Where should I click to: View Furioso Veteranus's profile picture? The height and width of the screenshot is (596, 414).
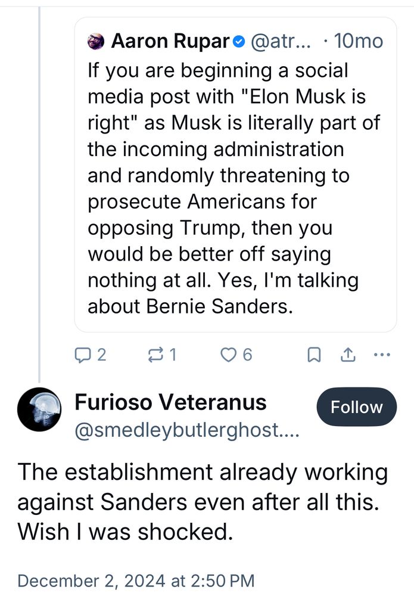[x=39, y=409]
